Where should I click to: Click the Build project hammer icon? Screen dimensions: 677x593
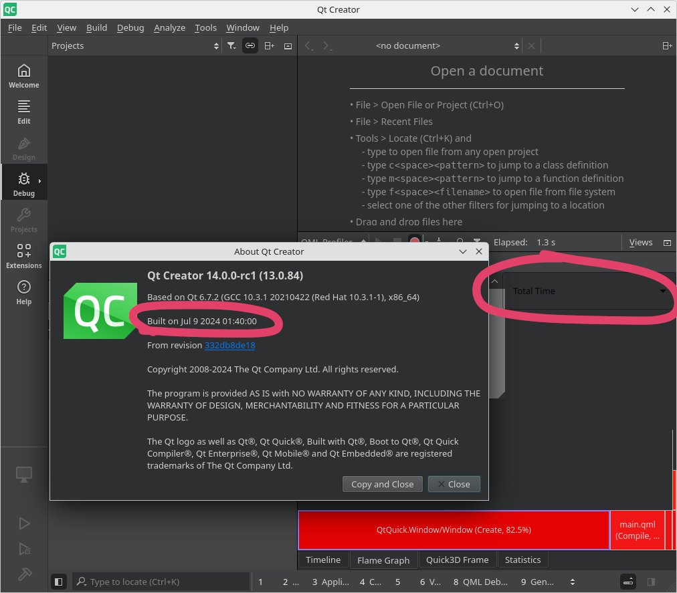coord(24,574)
